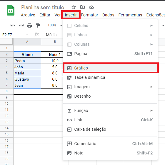Select the Nota 1 header cell
165x165 pixels.
52,55
